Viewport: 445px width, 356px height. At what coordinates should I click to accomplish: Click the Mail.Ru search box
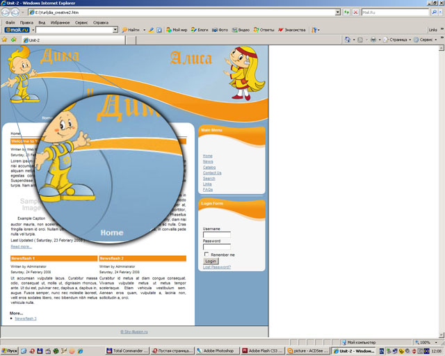tap(395, 13)
